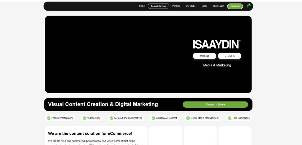Click the Instagram icon in Our IG button
The height and width of the screenshot is (145, 302).
click(x=226, y=56)
